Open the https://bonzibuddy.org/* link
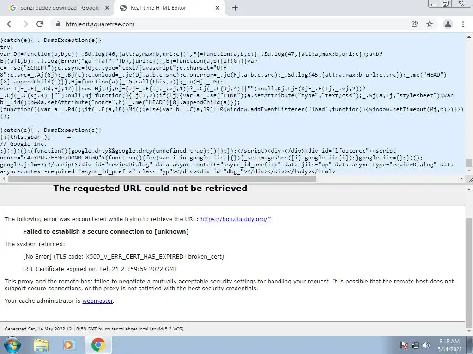This screenshot has width=473, height=354. (x=236, y=219)
